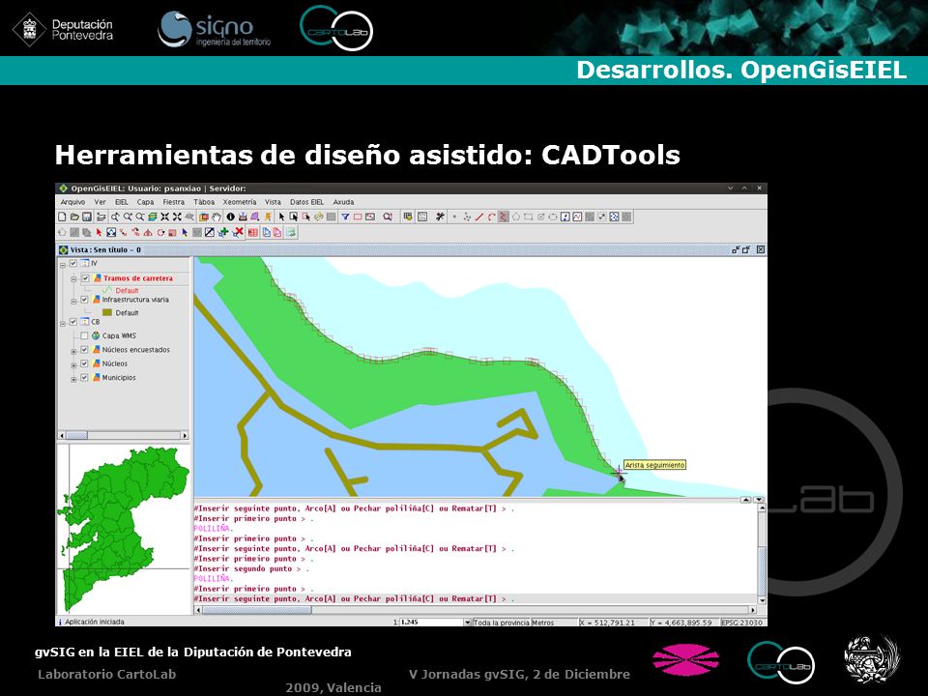
Task: Click the olive Default symbol swatch
Action: click(107, 312)
